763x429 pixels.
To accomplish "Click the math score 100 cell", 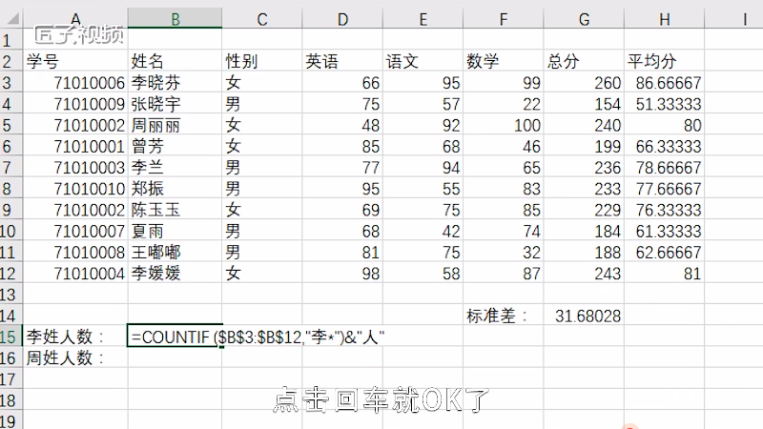I will click(503, 125).
